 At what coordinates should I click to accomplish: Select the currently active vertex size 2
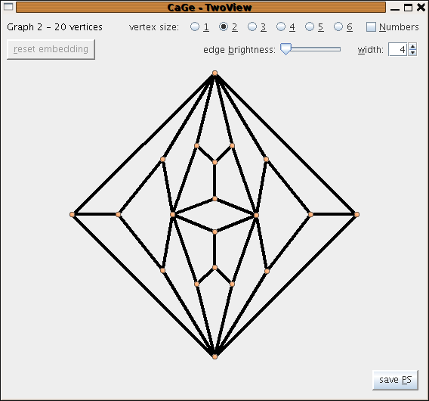pos(224,26)
